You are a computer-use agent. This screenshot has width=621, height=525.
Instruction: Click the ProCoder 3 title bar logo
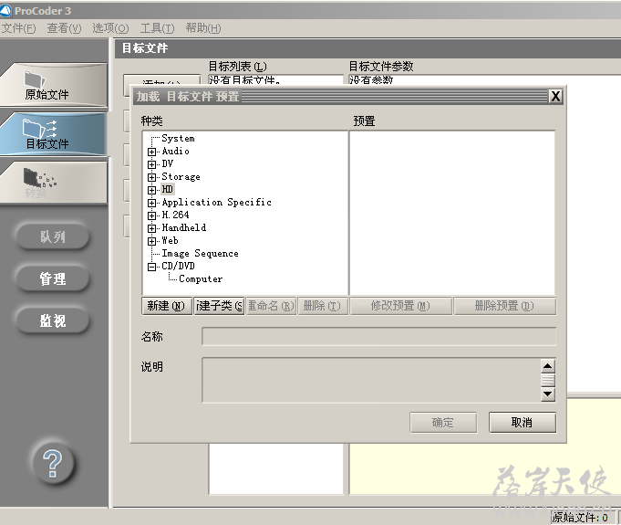(x=6, y=11)
